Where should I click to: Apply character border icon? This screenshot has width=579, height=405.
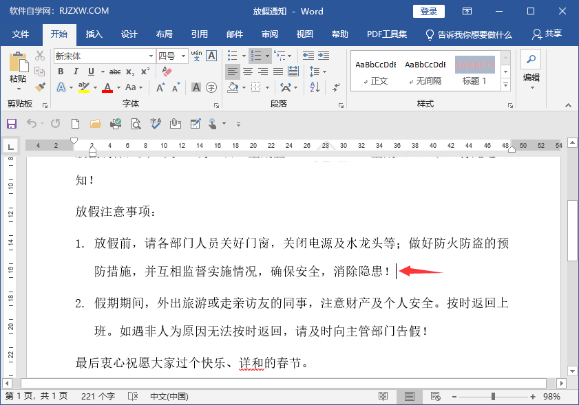coord(211,56)
